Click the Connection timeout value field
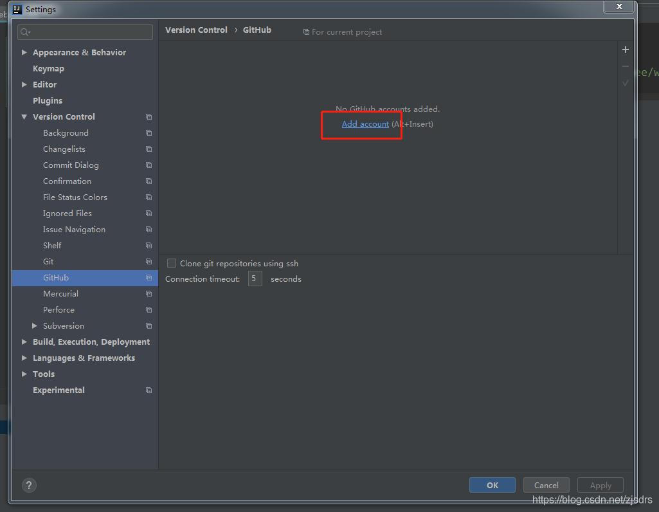The image size is (659, 512). tap(255, 279)
